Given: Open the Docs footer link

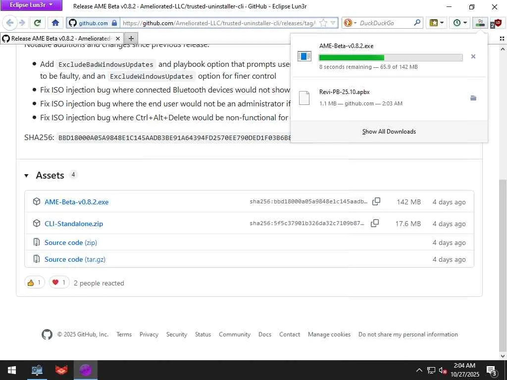Looking at the screenshot, I should tap(265, 334).
